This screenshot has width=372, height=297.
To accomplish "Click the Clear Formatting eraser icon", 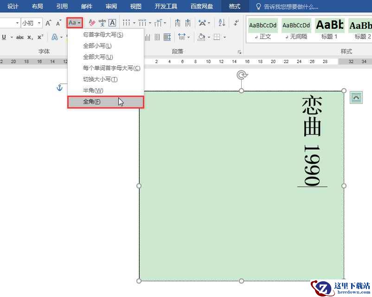I will point(92,23).
